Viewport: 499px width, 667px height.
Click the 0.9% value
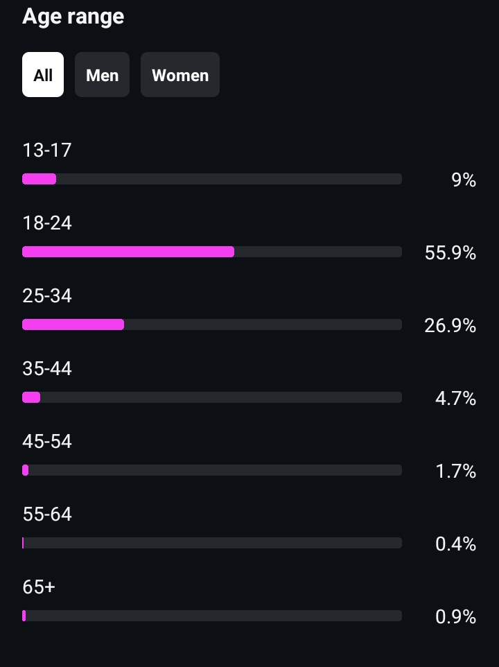pyautogui.click(x=455, y=617)
